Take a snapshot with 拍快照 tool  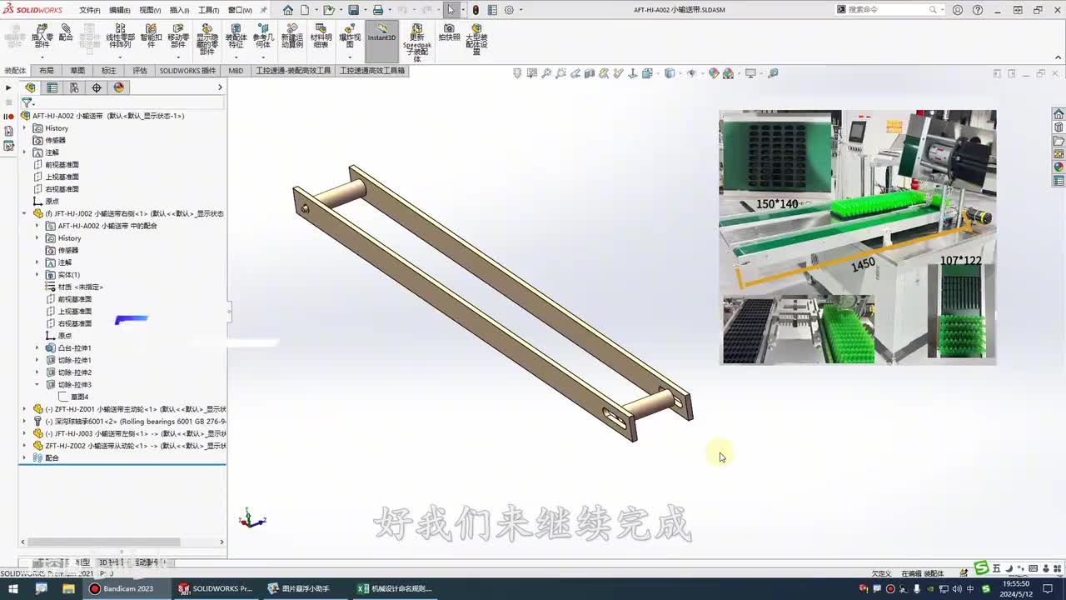pos(450,33)
